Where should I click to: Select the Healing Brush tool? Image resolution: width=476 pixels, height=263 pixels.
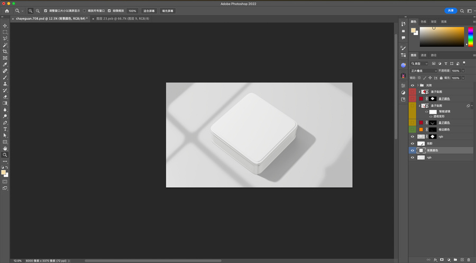5,71
